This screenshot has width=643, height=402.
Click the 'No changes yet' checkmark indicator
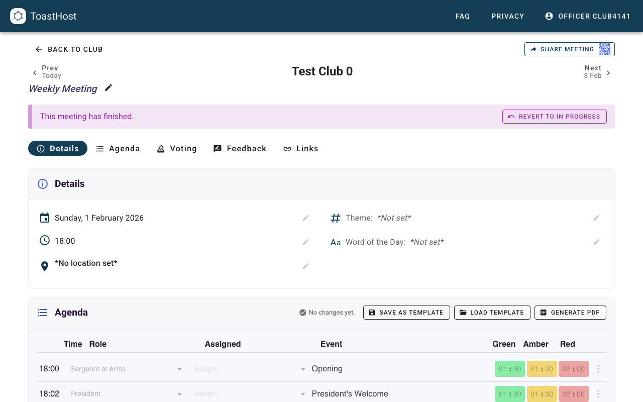pyautogui.click(x=303, y=313)
